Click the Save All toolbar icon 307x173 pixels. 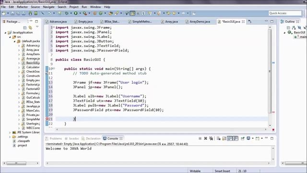pos(18,13)
